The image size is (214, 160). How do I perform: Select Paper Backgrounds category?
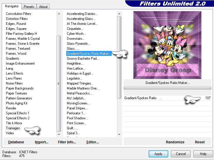(x=20, y=88)
